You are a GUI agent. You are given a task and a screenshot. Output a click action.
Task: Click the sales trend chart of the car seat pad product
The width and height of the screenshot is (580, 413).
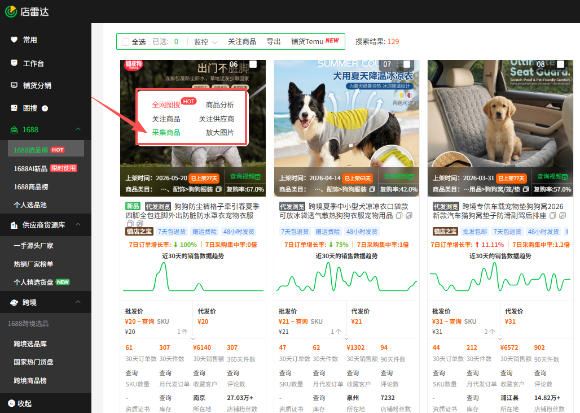coord(500,277)
